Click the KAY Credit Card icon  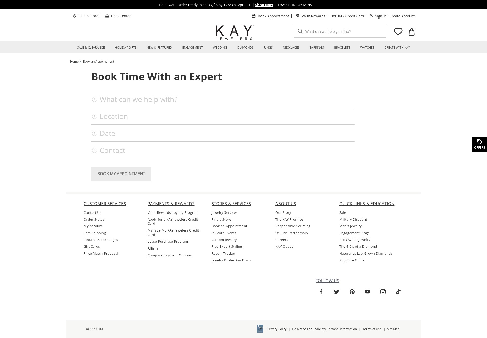[x=334, y=16]
